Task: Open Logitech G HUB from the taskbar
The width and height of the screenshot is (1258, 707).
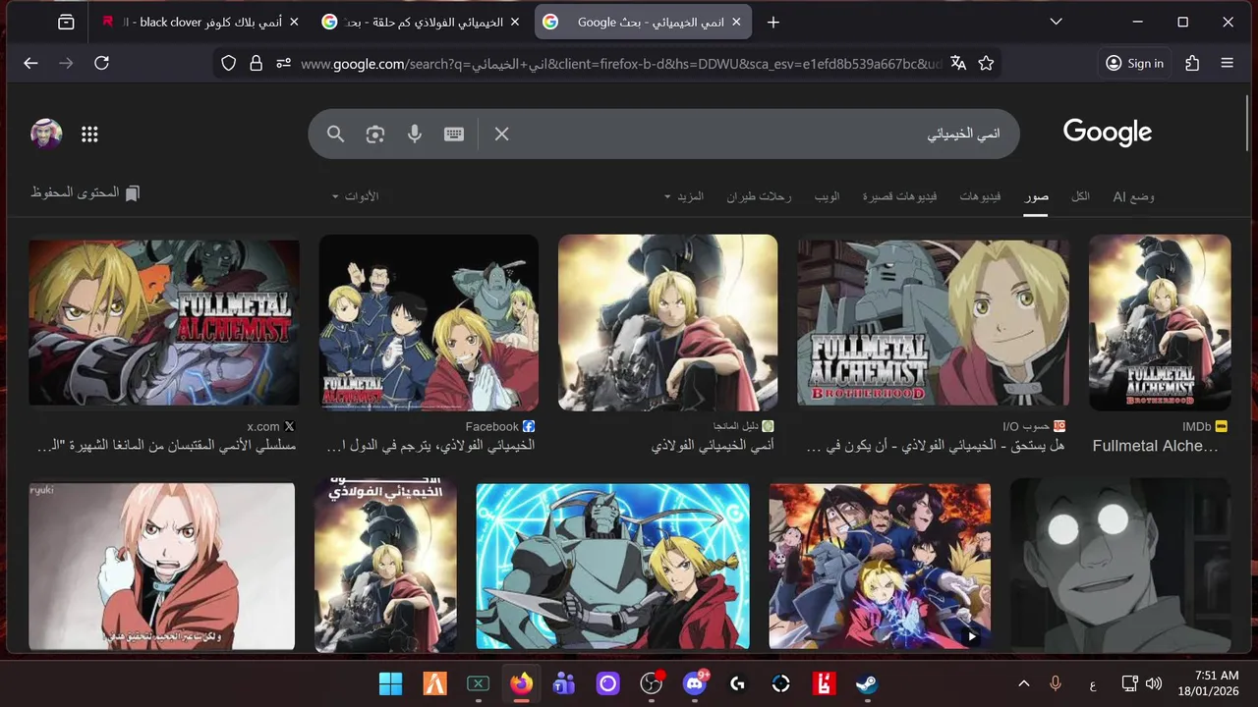Action: point(738,683)
